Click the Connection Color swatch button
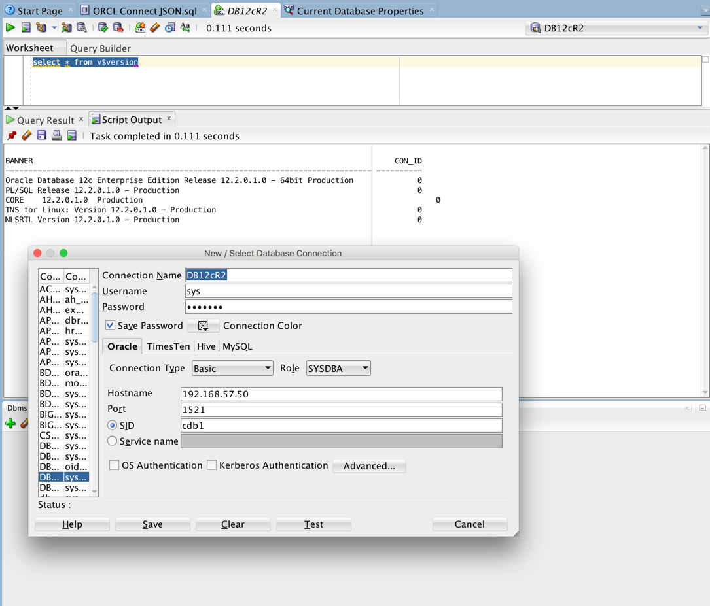 (x=203, y=326)
